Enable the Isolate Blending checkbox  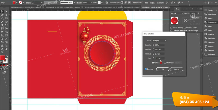click(171, 28)
